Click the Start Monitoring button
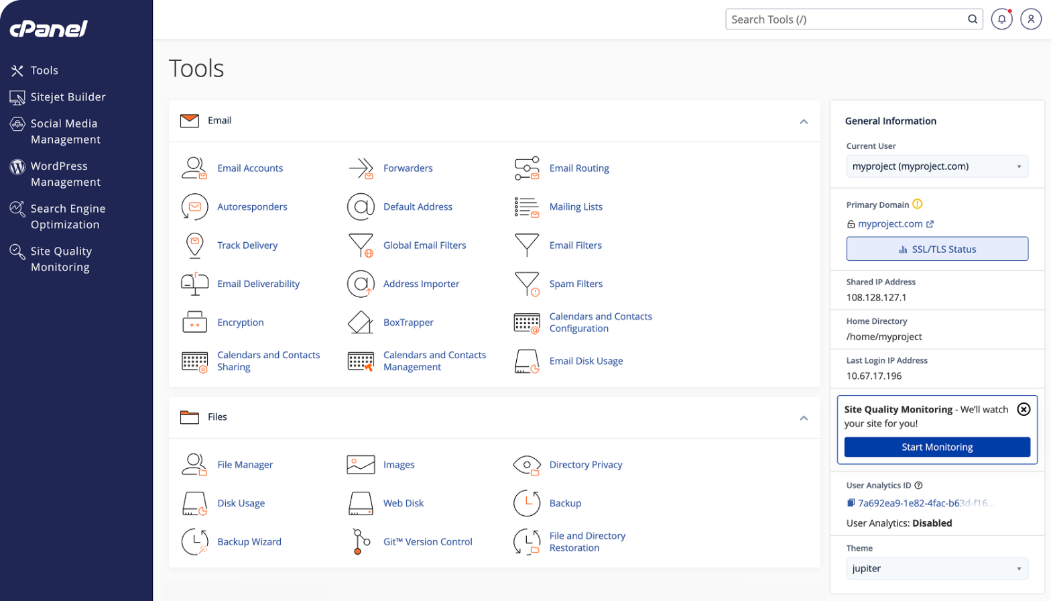This screenshot has width=1051, height=601. click(937, 447)
